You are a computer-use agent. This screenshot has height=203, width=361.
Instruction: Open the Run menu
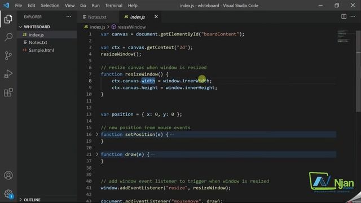click(x=95, y=6)
